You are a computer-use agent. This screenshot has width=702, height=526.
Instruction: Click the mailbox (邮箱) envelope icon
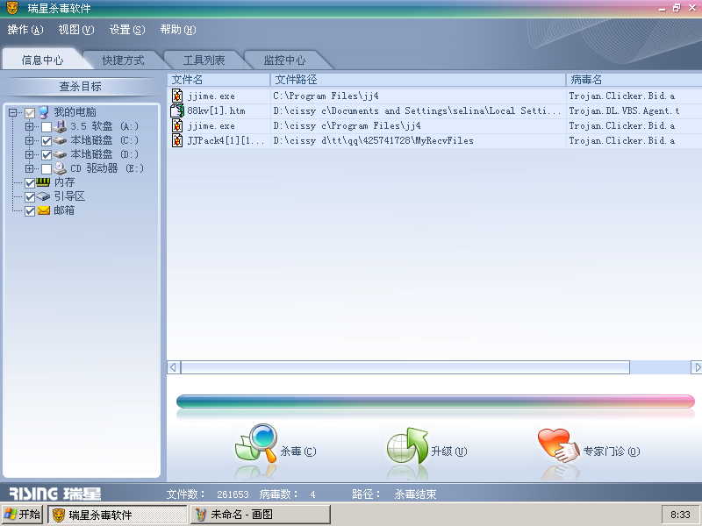coord(43,210)
